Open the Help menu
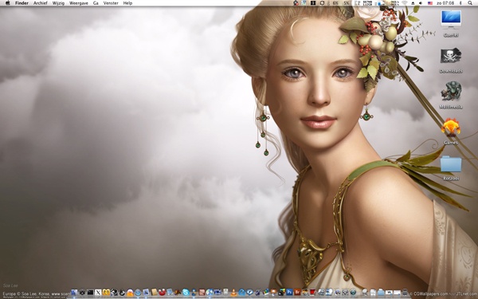The width and height of the screenshot is (478, 299). (127, 3)
